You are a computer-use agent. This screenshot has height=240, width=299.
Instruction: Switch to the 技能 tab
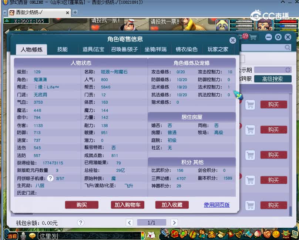(63, 49)
